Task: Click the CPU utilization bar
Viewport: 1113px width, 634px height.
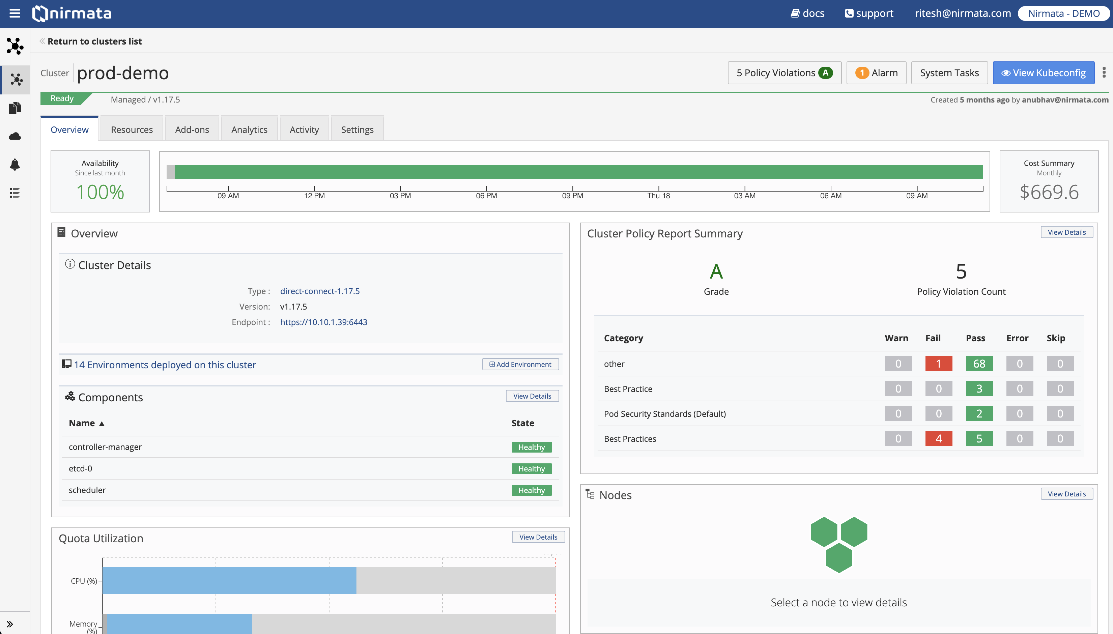Action: (229, 580)
